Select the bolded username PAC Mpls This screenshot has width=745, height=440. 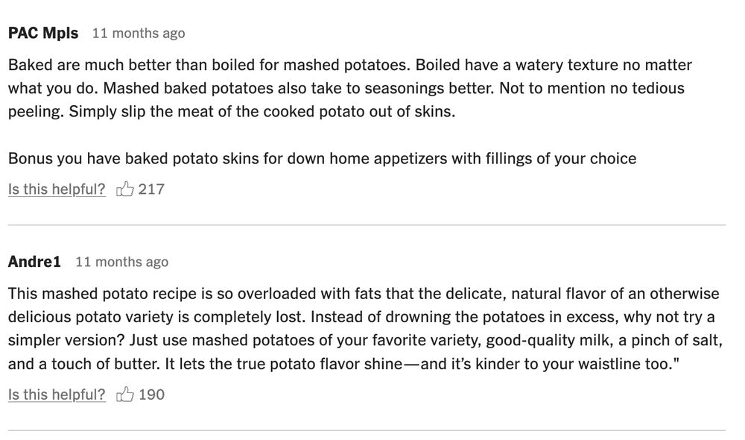coord(42,32)
